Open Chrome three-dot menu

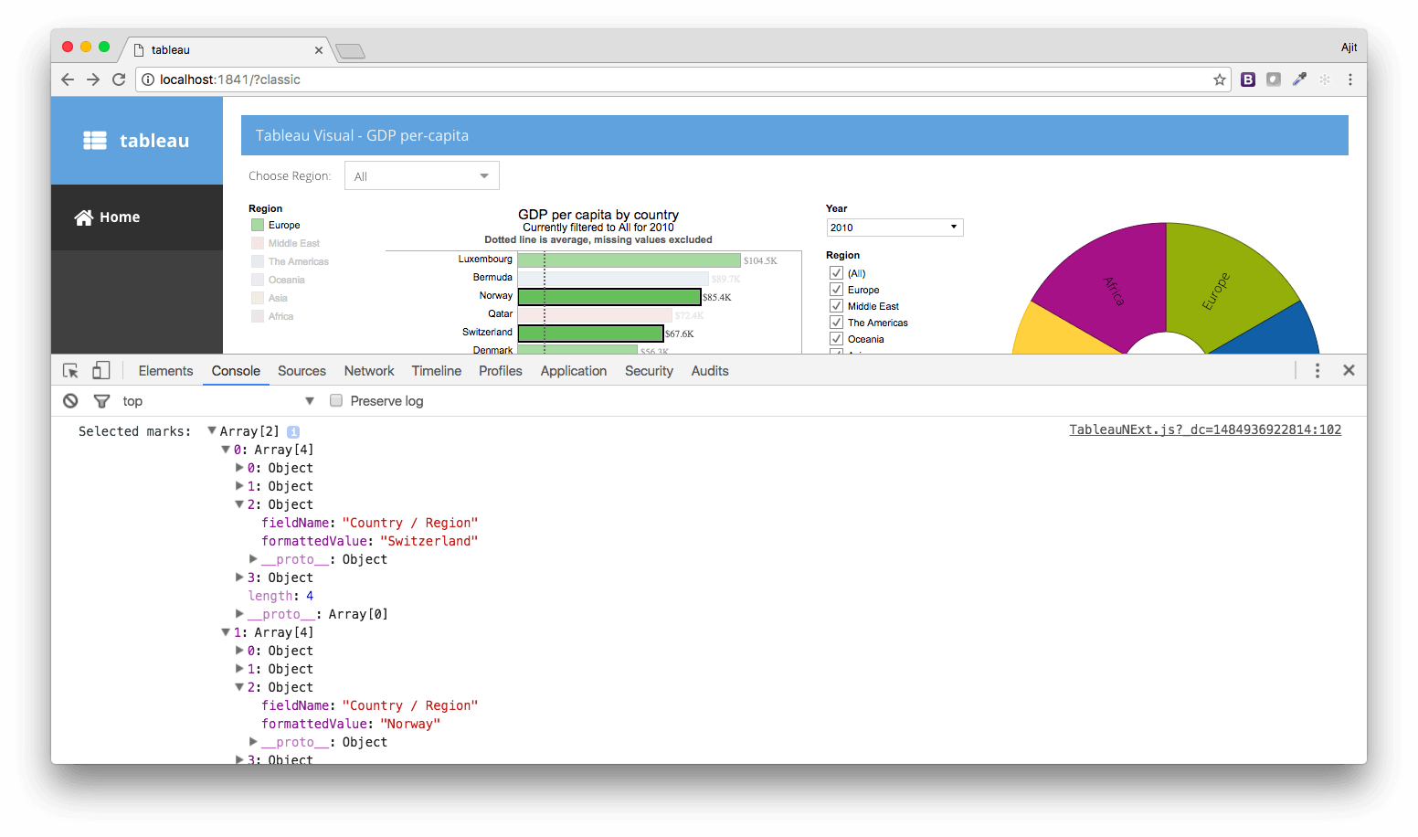[1350, 79]
